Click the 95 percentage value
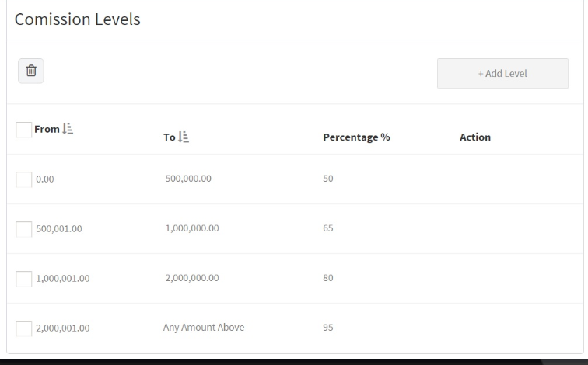The image size is (588, 365). coord(328,328)
